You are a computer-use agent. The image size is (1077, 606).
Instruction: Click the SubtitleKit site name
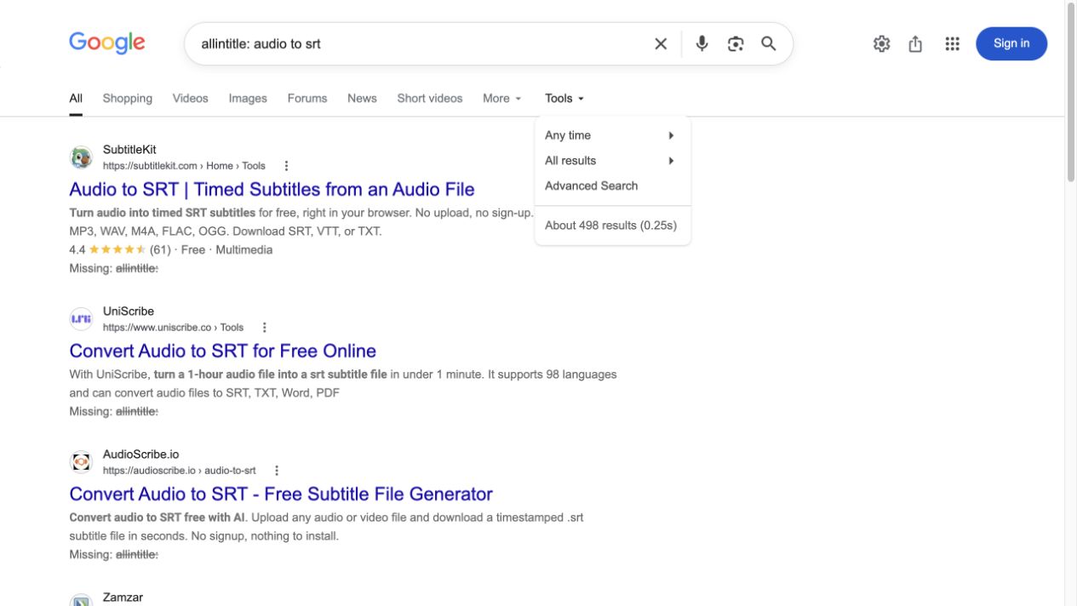tap(129, 150)
